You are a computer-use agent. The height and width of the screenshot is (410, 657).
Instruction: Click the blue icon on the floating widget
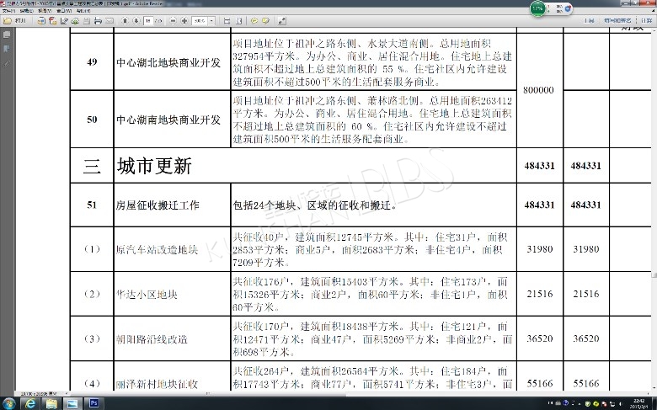(x=569, y=8)
